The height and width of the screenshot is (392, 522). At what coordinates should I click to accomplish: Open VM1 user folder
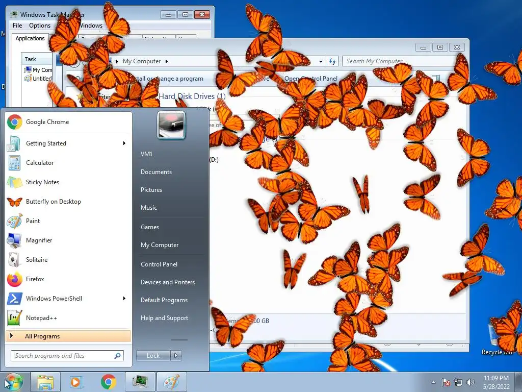146,154
